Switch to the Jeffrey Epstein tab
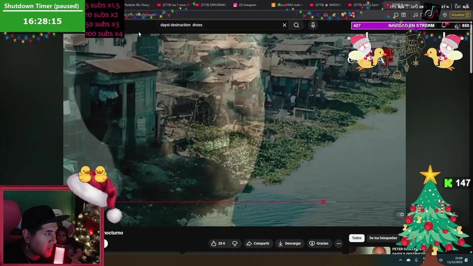This screenshot has height=266, width=473. [364, 5]
